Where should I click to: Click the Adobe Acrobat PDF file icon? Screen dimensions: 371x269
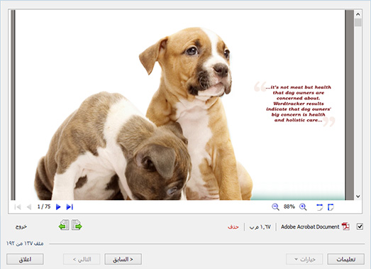click(345, 226)
